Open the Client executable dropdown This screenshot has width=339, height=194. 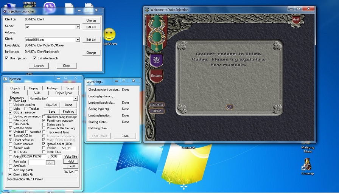(78, 39)
